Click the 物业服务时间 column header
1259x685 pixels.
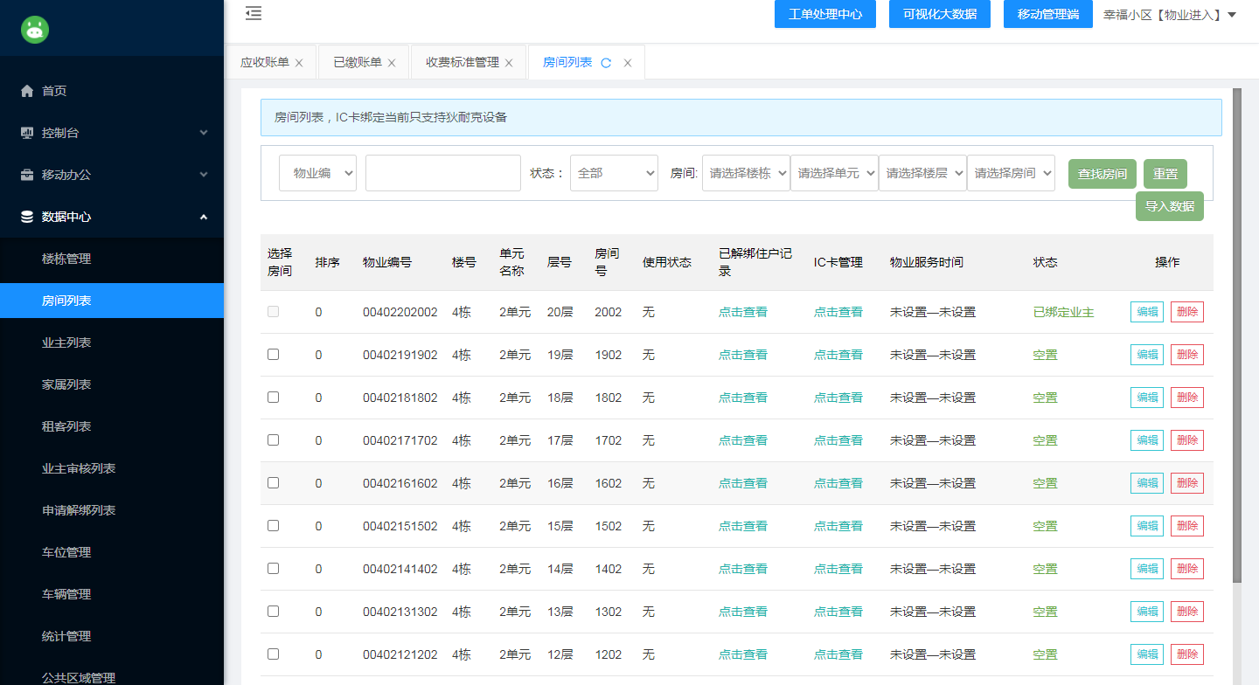coord(927,262)
